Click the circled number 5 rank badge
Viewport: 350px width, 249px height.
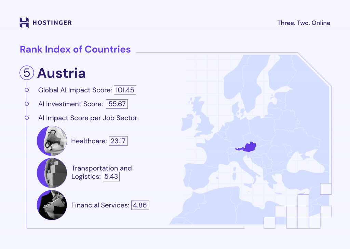(27, 73)
